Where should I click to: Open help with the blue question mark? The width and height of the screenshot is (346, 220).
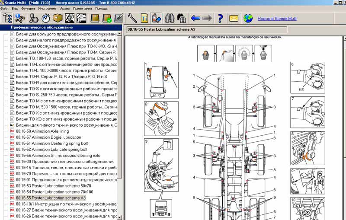220,18
